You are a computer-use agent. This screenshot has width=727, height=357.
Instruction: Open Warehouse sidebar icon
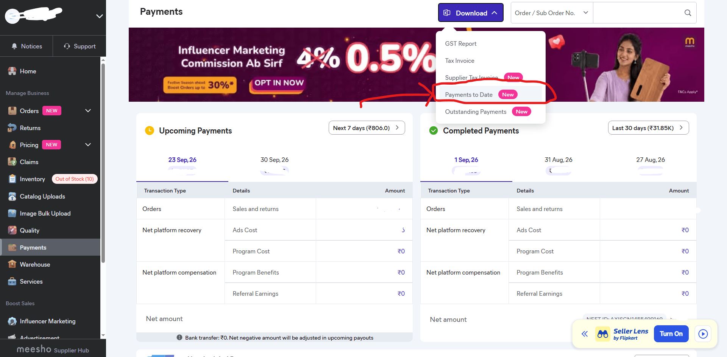(12, 264)
